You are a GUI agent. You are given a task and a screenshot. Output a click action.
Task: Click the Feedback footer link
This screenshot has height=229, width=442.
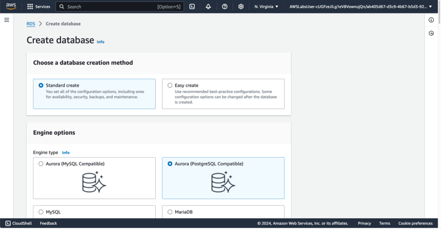48,223
